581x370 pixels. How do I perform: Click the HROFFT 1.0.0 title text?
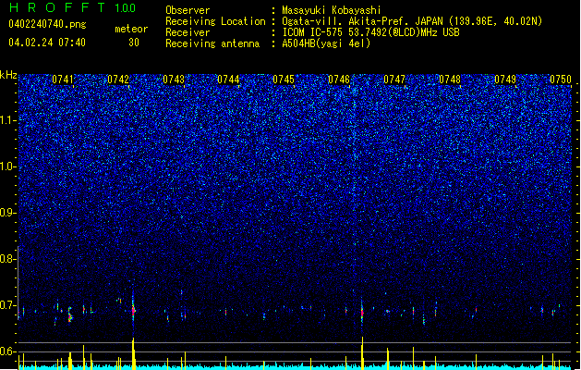[72, 7]
